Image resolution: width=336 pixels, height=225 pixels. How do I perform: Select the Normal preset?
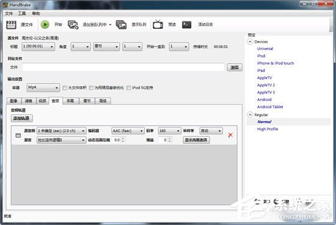265,122
